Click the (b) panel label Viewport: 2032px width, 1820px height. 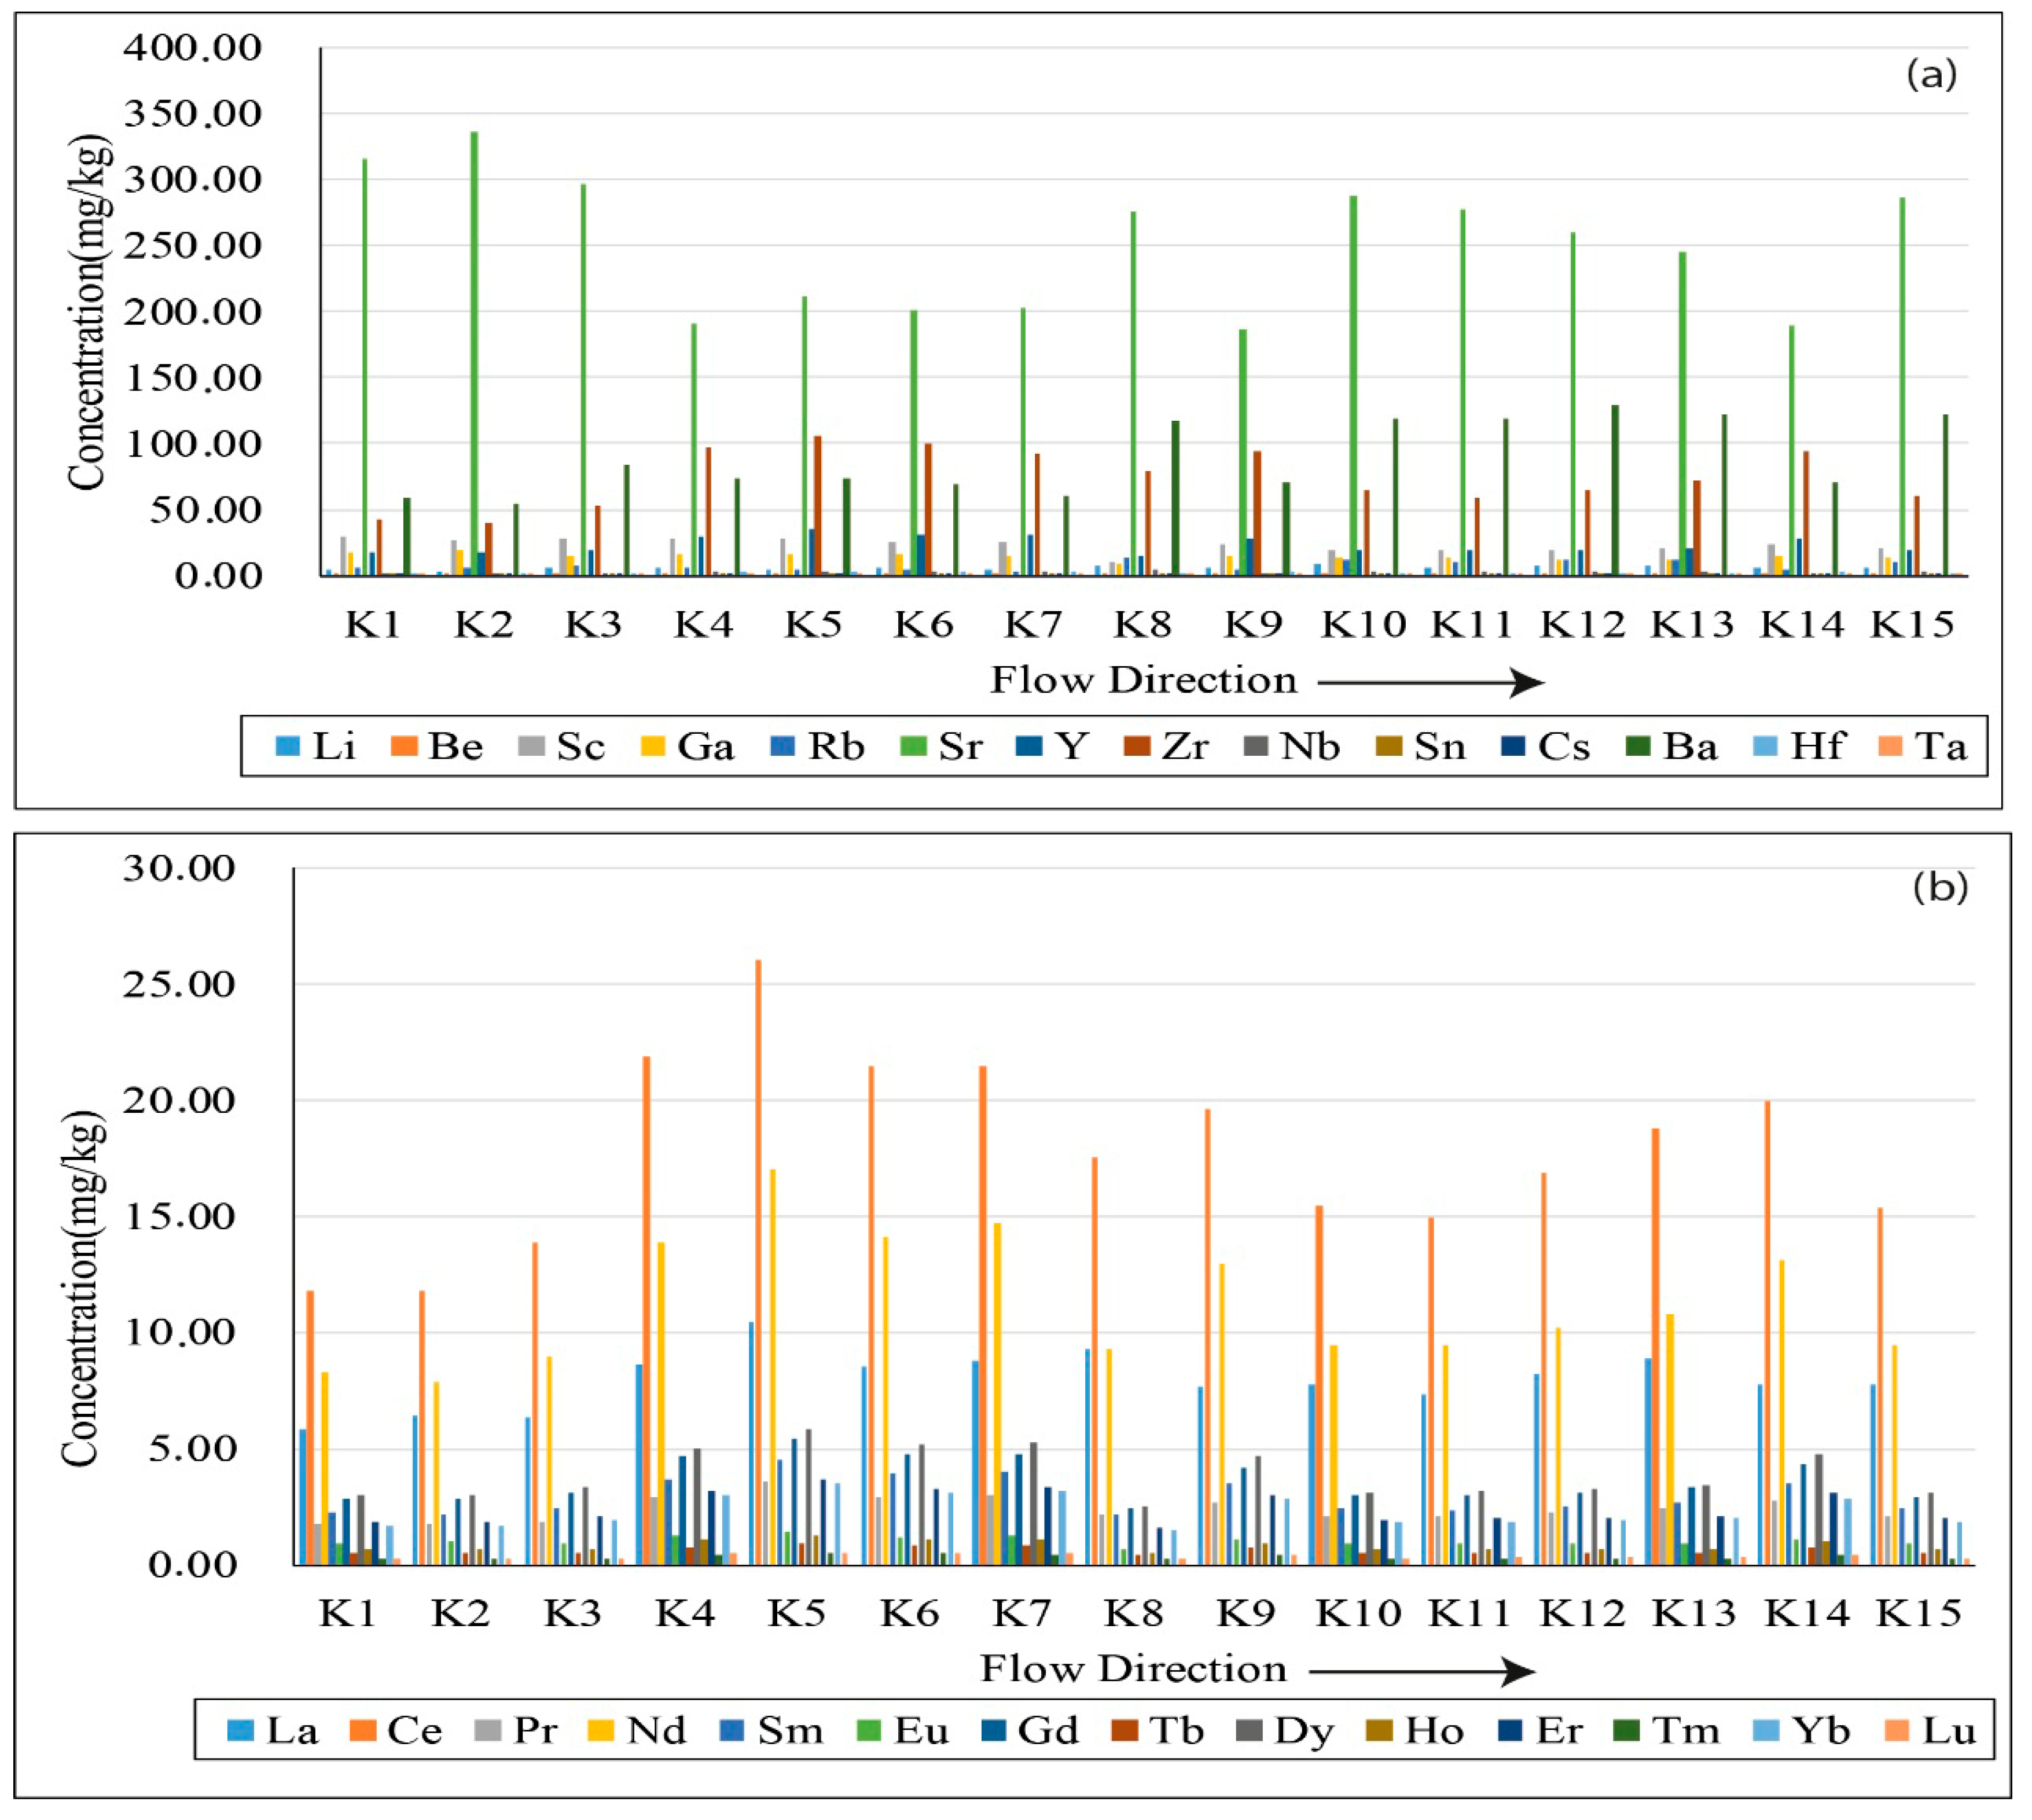click(1940, 887)
